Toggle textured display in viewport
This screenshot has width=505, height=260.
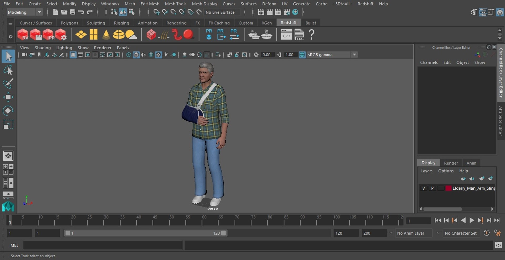pos(158,55)
